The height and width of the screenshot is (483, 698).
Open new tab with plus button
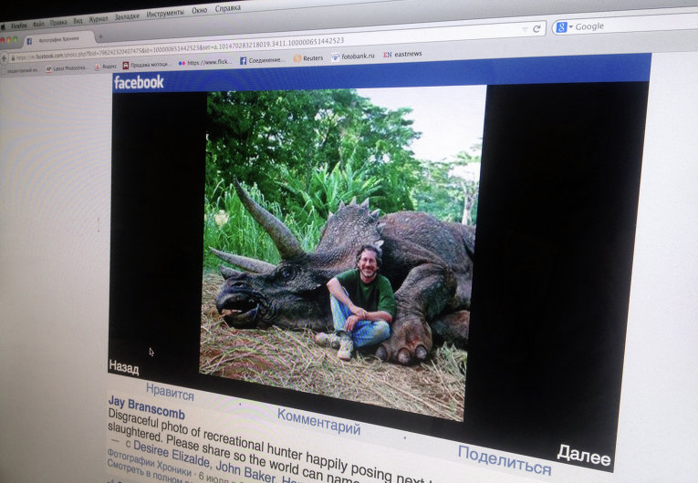pos(100,37)
